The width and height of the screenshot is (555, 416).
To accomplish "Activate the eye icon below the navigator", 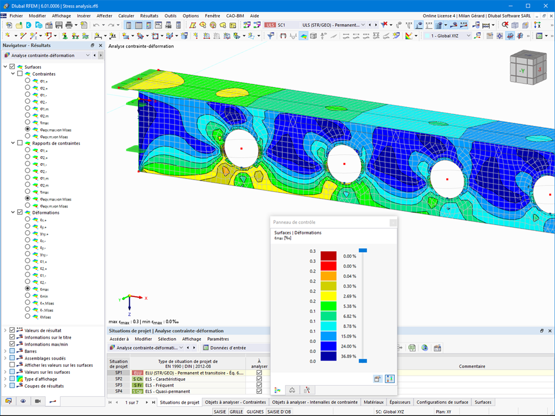I will (23, 401).
